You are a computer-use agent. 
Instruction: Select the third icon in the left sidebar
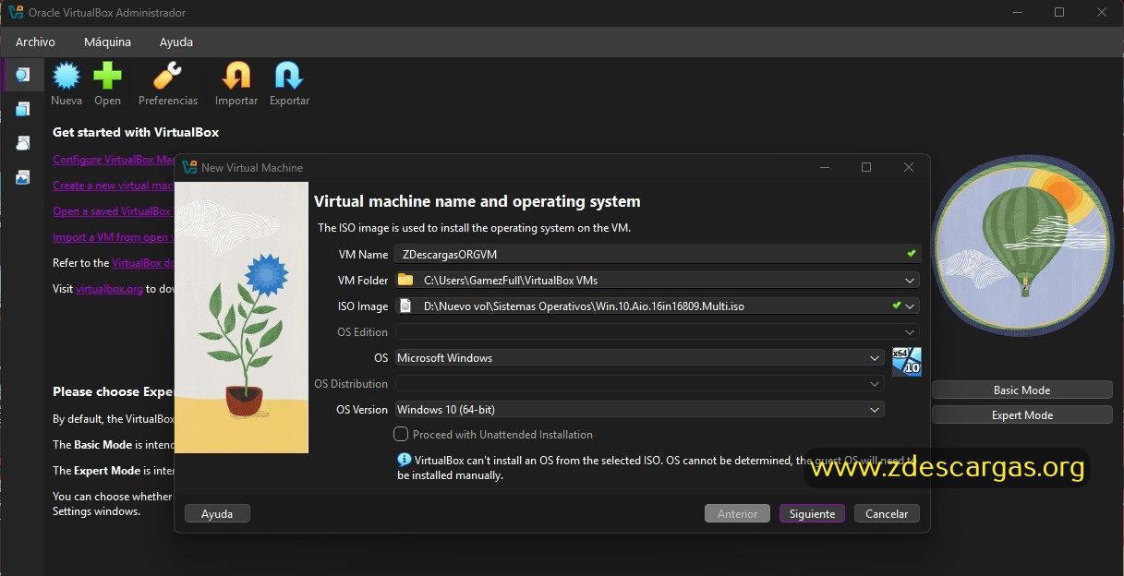tap(22, 143)
